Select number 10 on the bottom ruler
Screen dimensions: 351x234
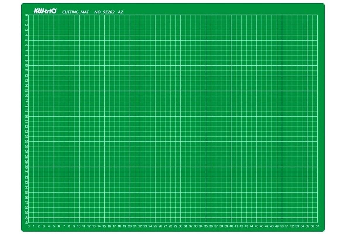coord(79,226)
